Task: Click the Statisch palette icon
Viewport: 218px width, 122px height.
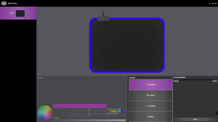Action: tap(148, 95)
